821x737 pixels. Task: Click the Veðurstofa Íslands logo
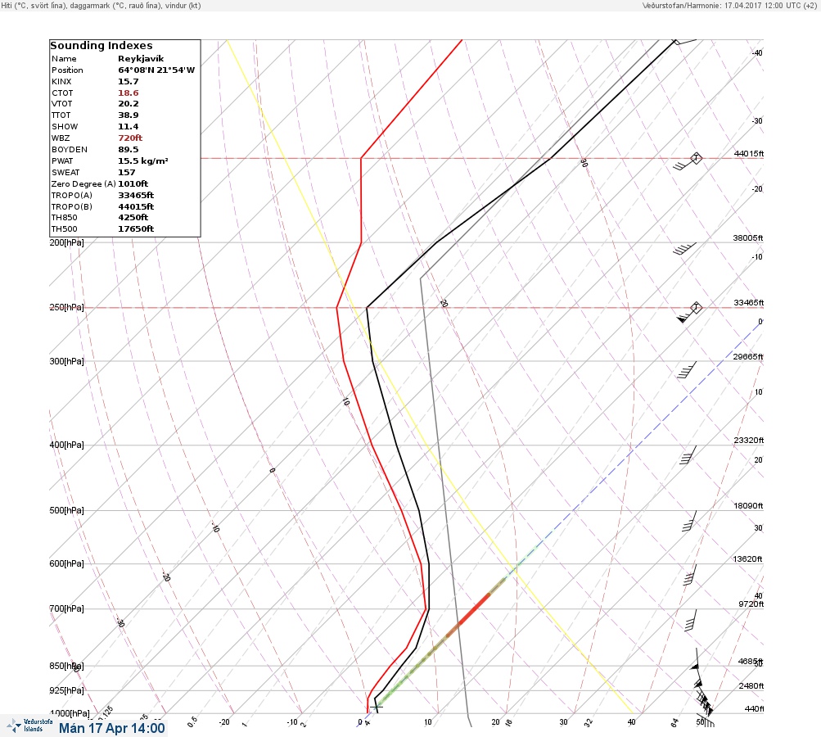coord(29,726)
